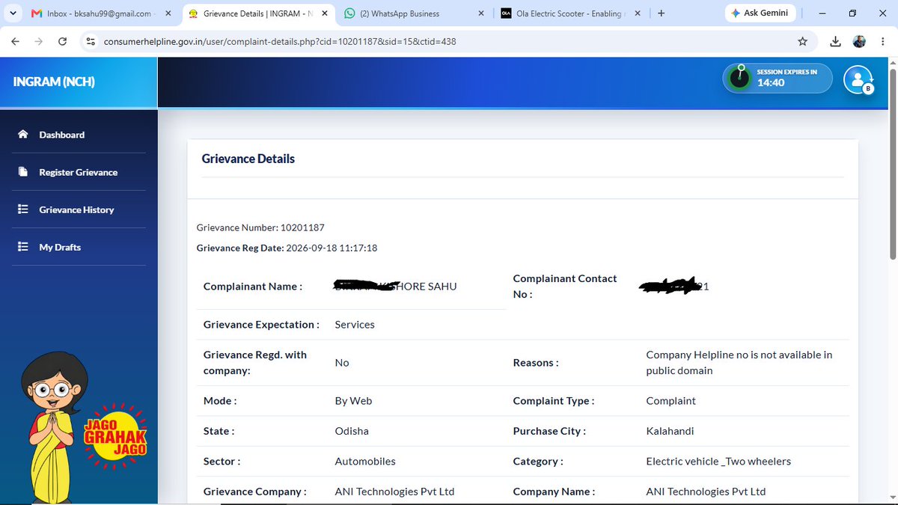Click the Ask Gemini button
This screenshot has width=898, height=505.
click(760, 13)
